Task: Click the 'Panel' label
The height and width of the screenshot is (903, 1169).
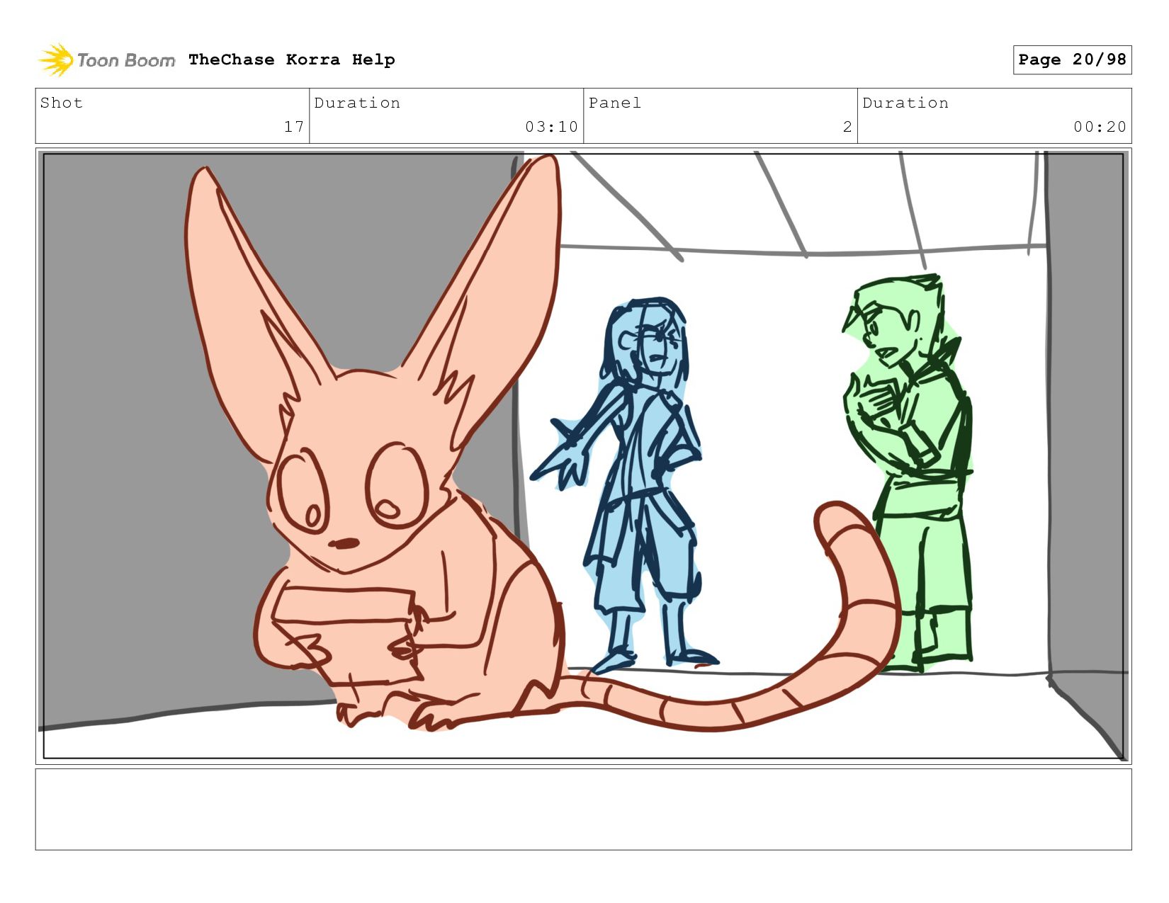Action: point(615,103)
